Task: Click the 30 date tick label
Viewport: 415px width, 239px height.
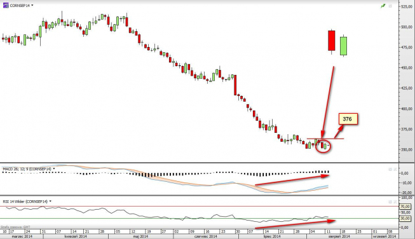Action: 238,231
